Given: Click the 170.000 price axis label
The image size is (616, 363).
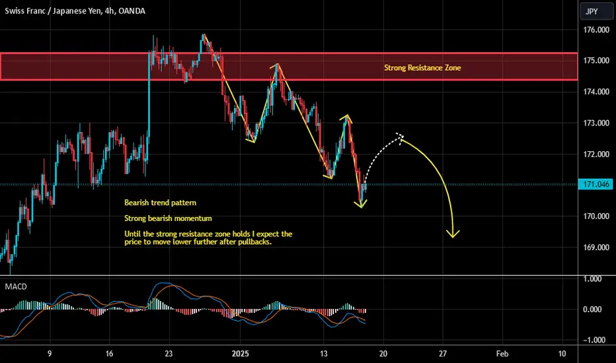Looking at the screenshot, I should tap(596, 216).
